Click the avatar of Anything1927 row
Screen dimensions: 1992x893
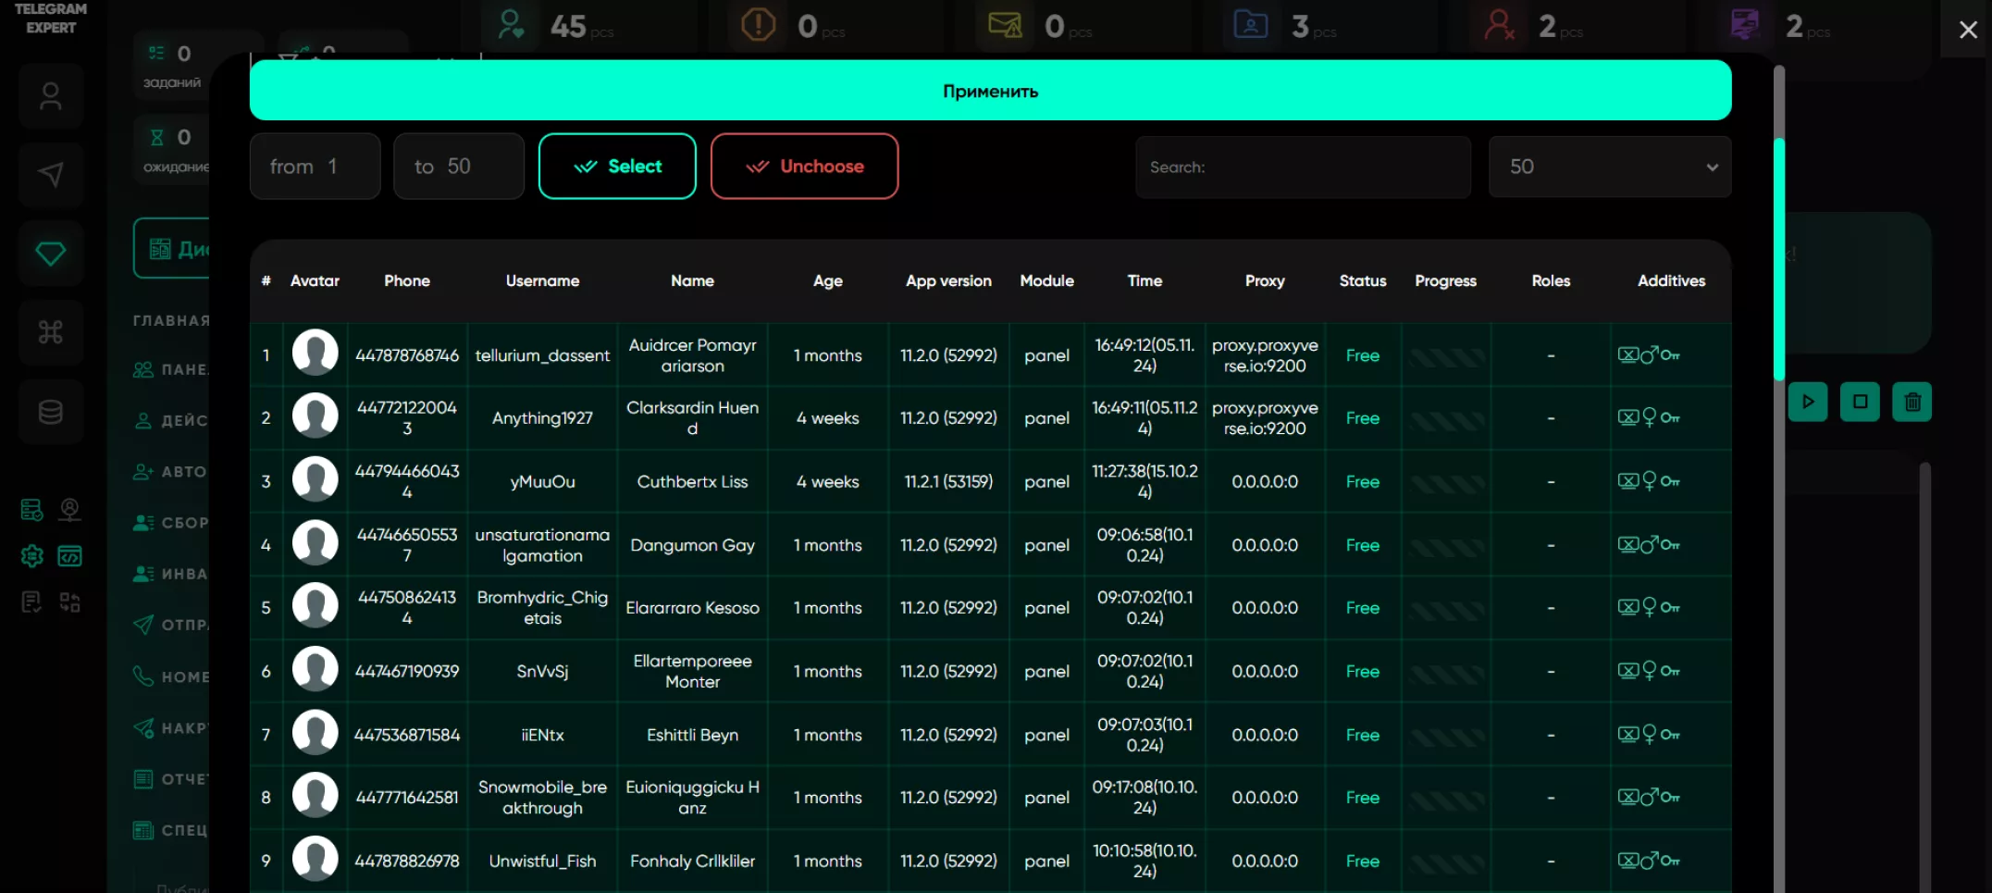(x=316, y=416)
